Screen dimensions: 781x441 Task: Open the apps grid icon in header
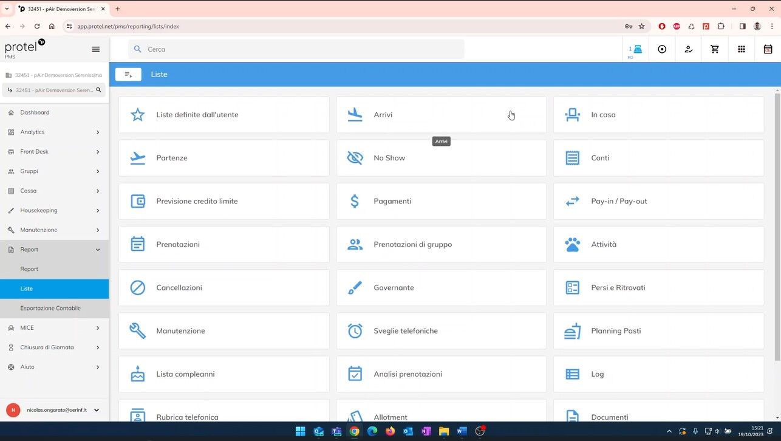click(x=741, y=49)
